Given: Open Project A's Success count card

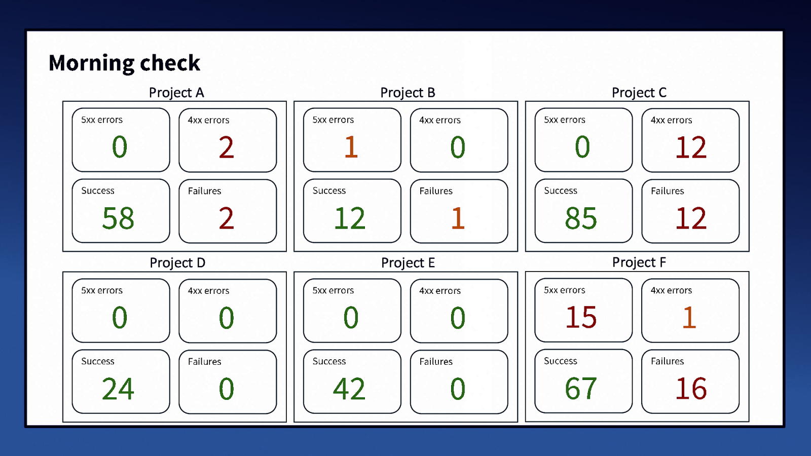Looking at the screenshot, I should pyautogui.click(x=121, y=211).
